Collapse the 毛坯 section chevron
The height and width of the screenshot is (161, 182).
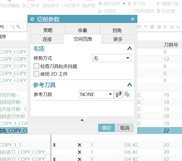[129, 48]
